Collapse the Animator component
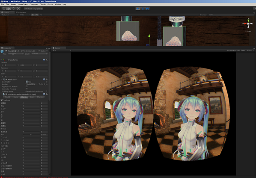 (1, 80)
